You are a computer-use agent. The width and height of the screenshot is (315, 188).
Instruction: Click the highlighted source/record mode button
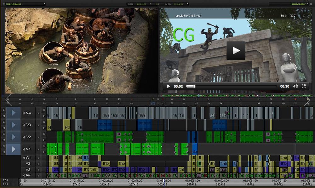tap(153, 103)
